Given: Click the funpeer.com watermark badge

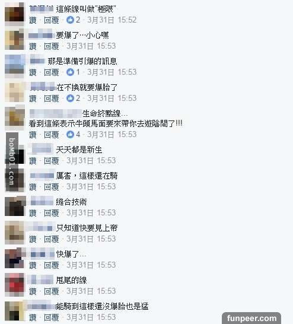Looking at the screenshot, I should [251, 318].
